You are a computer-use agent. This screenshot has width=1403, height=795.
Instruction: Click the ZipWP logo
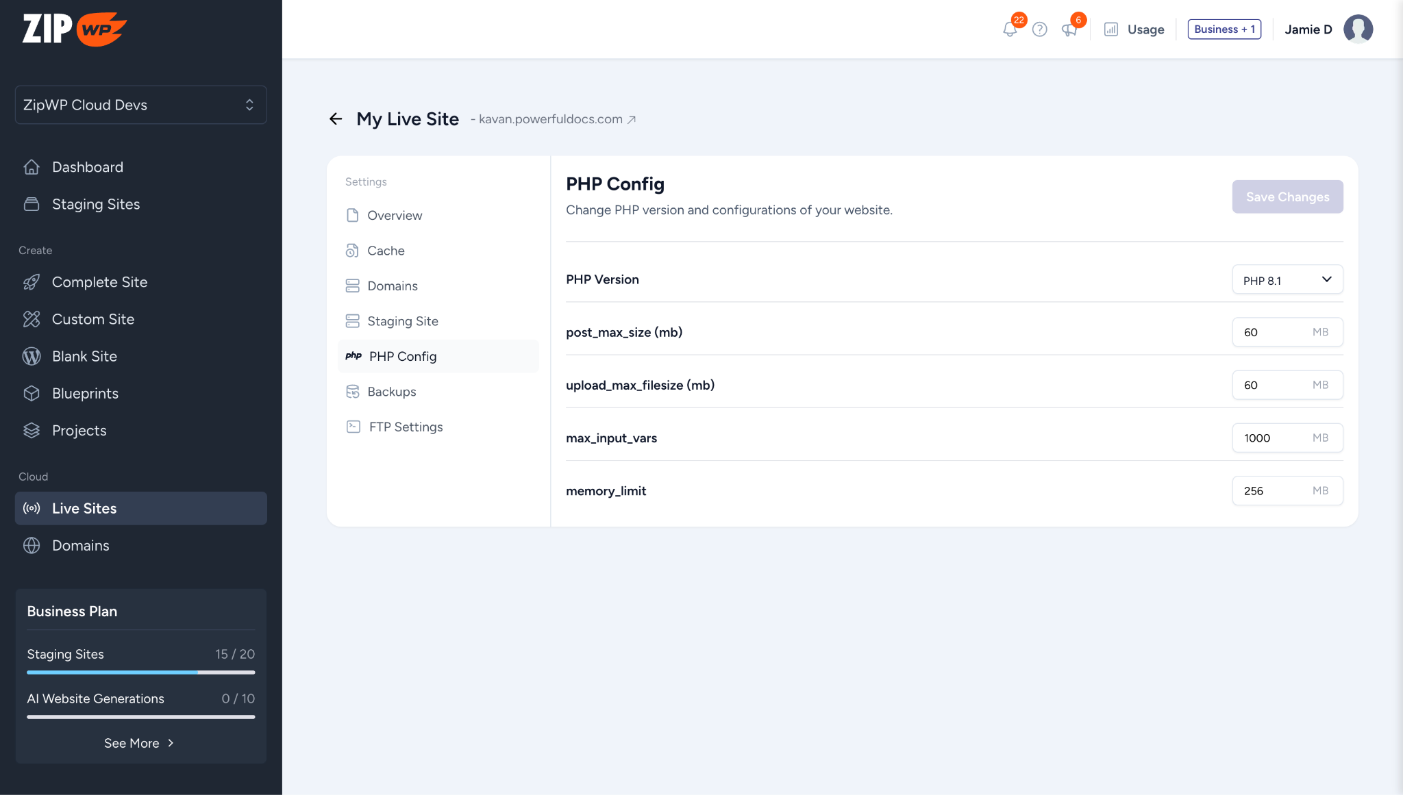tap(74, 29)
